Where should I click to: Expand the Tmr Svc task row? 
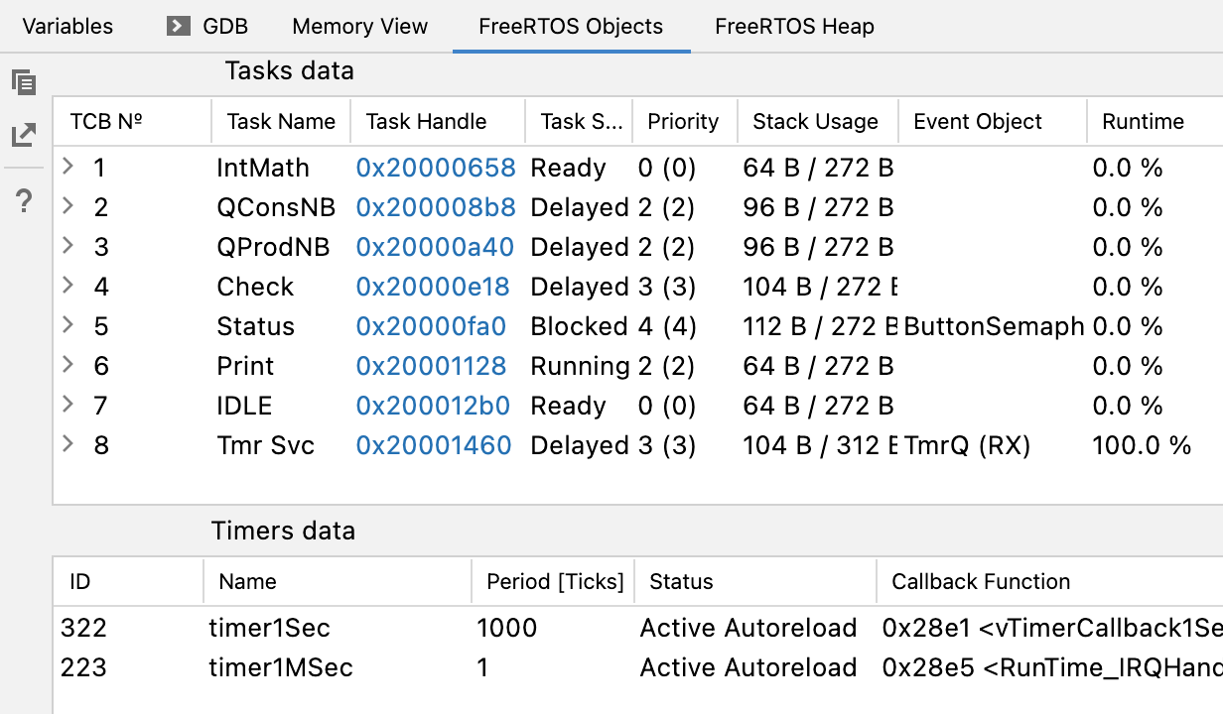tap(68, 444)
